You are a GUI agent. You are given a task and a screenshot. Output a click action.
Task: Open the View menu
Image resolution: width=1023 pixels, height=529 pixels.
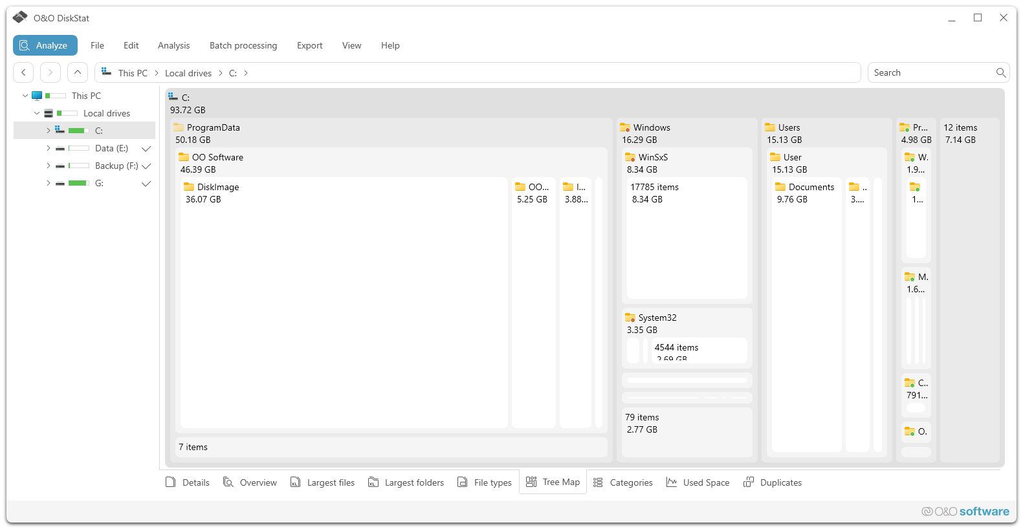click(x=351, y=45)
